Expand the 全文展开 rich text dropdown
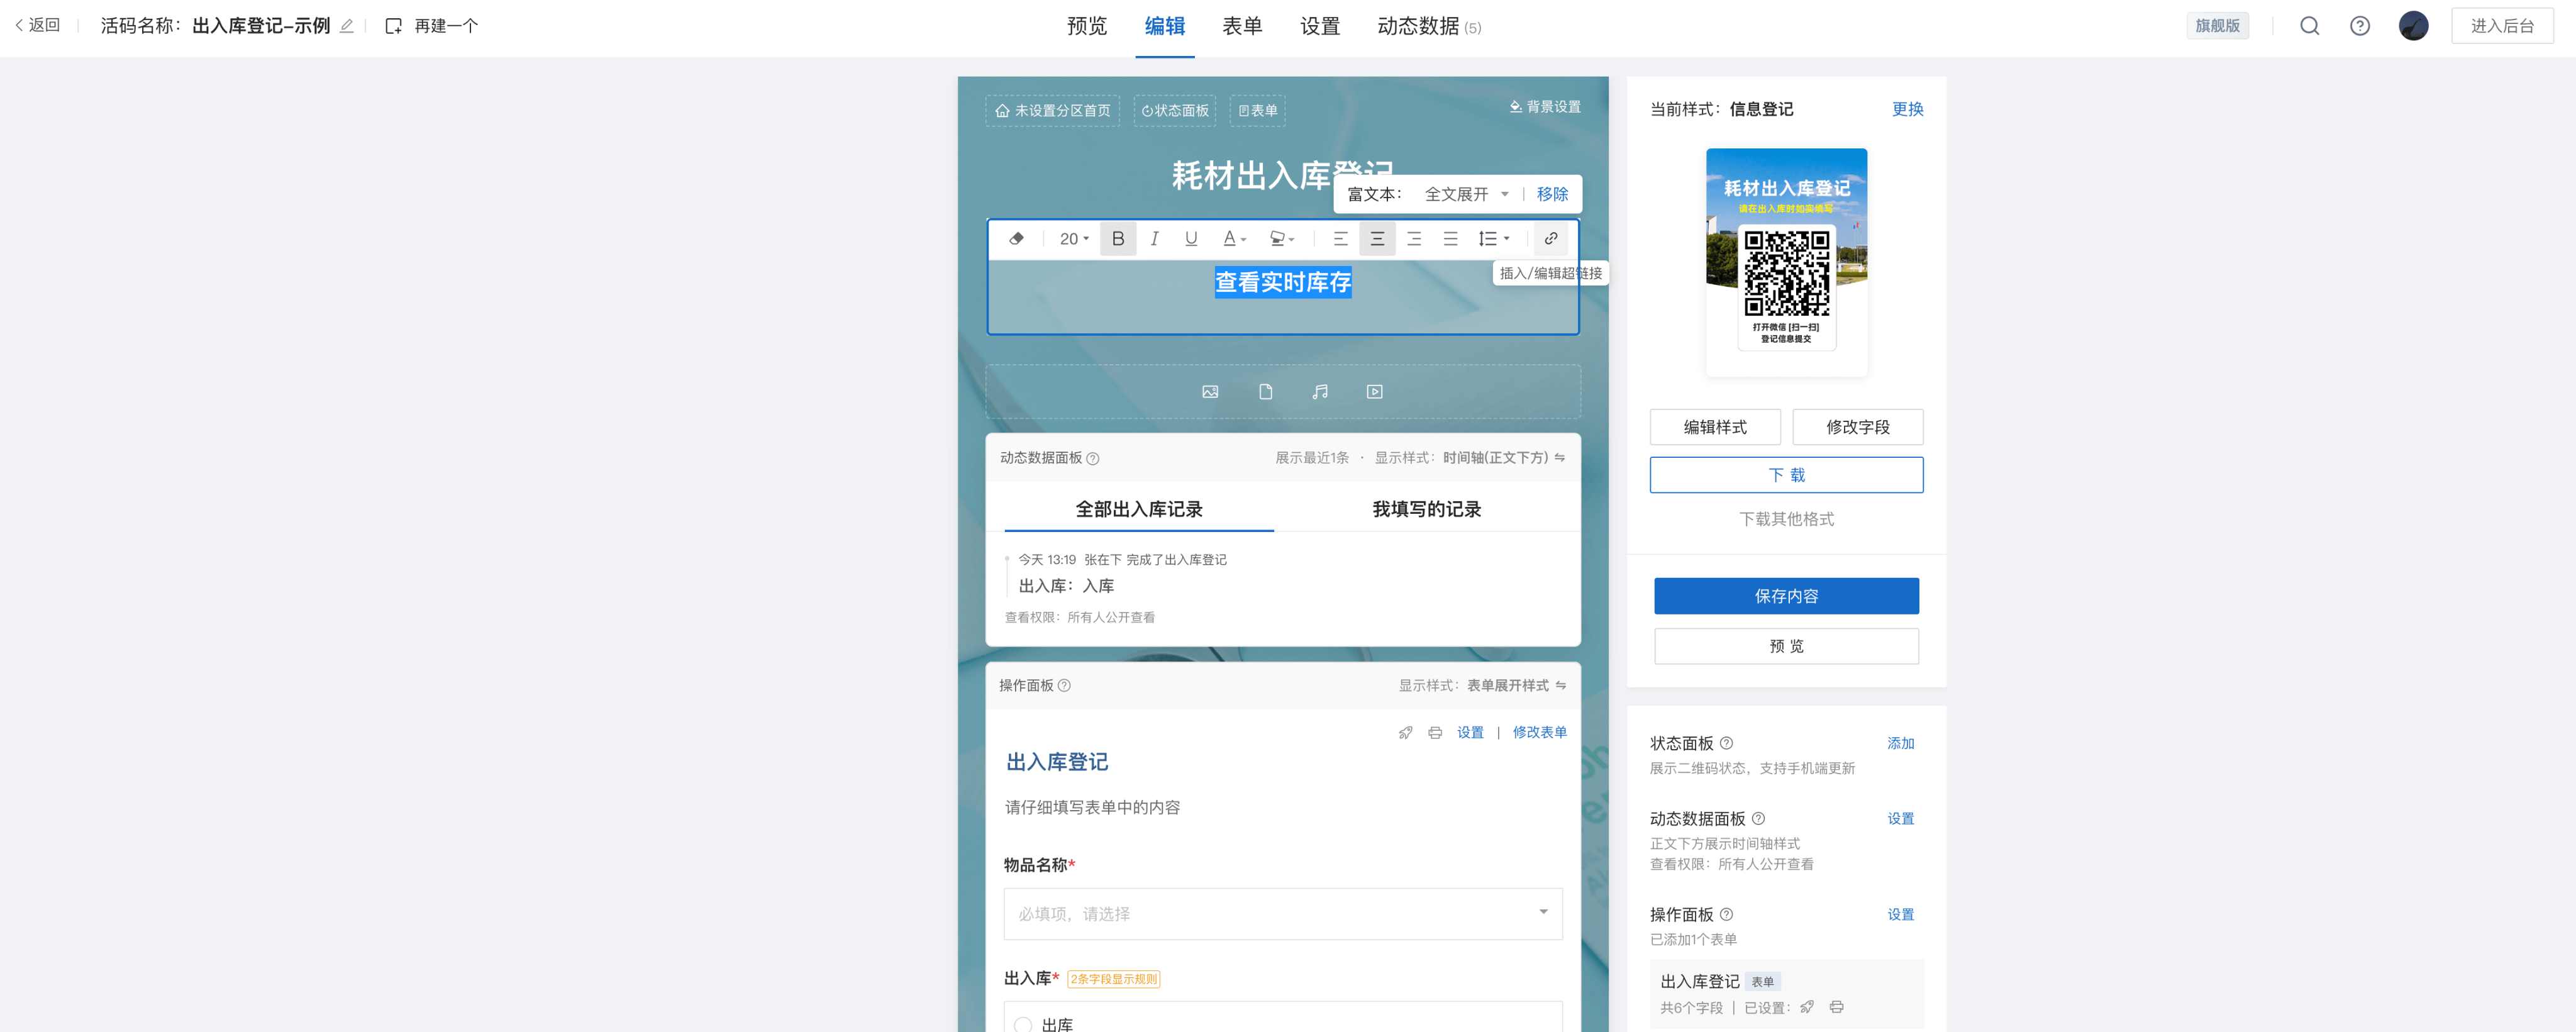 (x=1466, y=194)
